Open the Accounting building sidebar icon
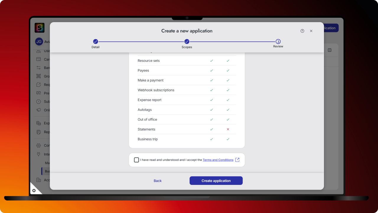 (38, 180)
